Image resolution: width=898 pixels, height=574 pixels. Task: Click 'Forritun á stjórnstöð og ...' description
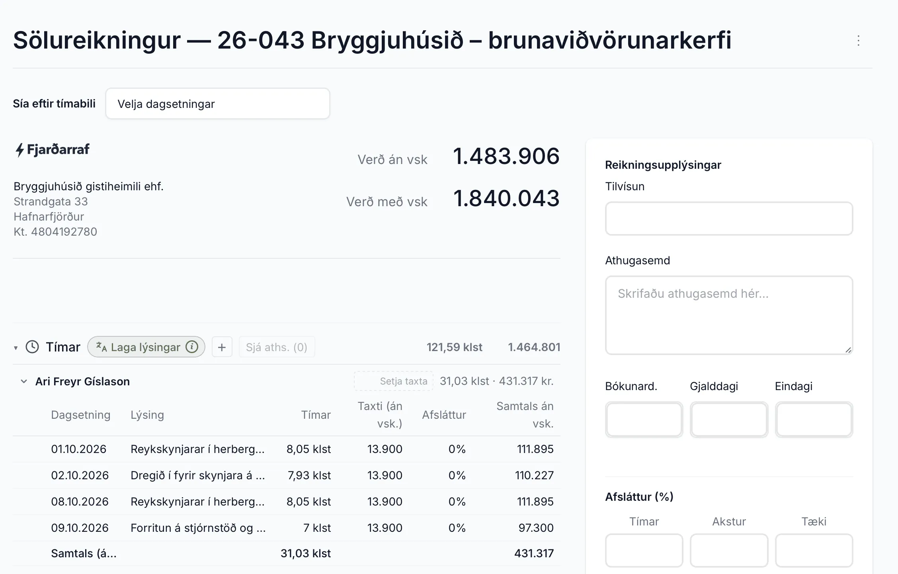tap(198, 528)
